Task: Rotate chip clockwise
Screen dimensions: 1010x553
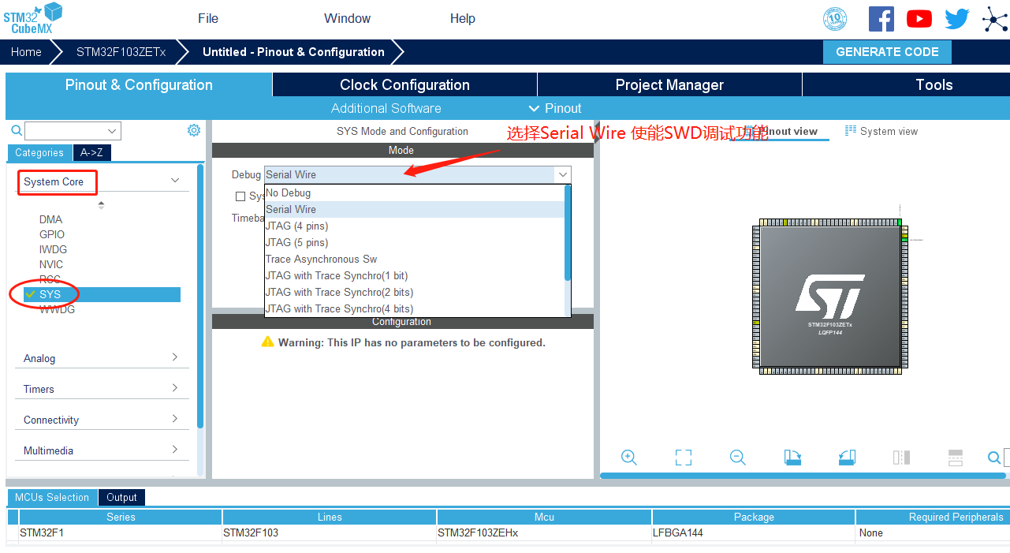Action: (x=792, y=458)
